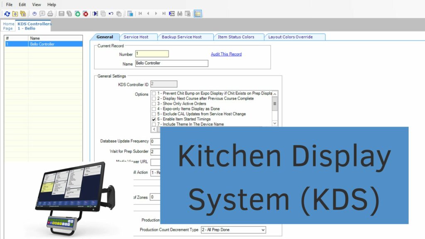Open Production Count Decrement Type dropdown
425x239 pixels.
click(x=263, y=230)
